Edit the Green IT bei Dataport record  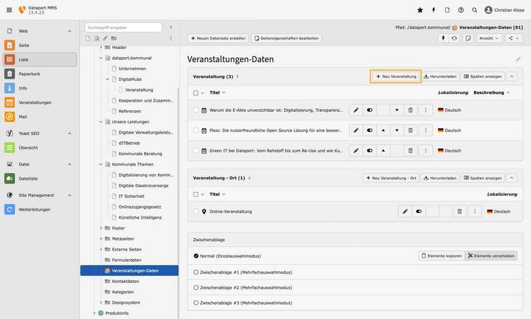point(355,151)
